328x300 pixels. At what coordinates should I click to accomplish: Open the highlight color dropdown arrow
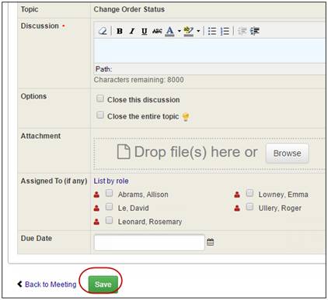point(198,31)
